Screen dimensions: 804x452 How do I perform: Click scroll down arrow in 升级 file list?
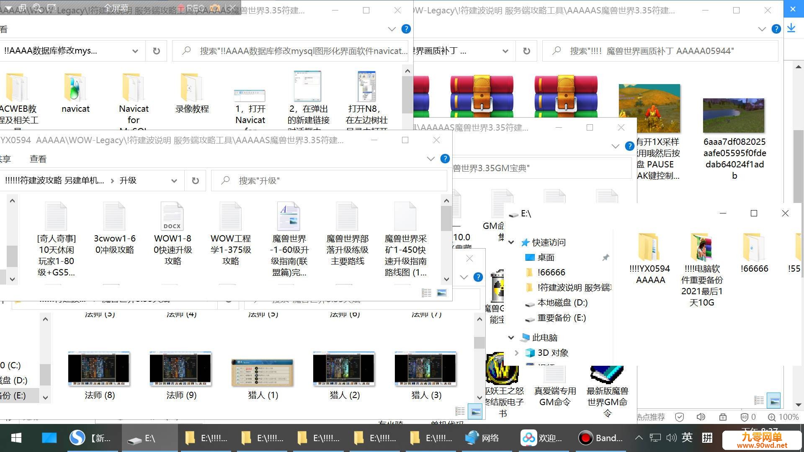pos(446,279)
